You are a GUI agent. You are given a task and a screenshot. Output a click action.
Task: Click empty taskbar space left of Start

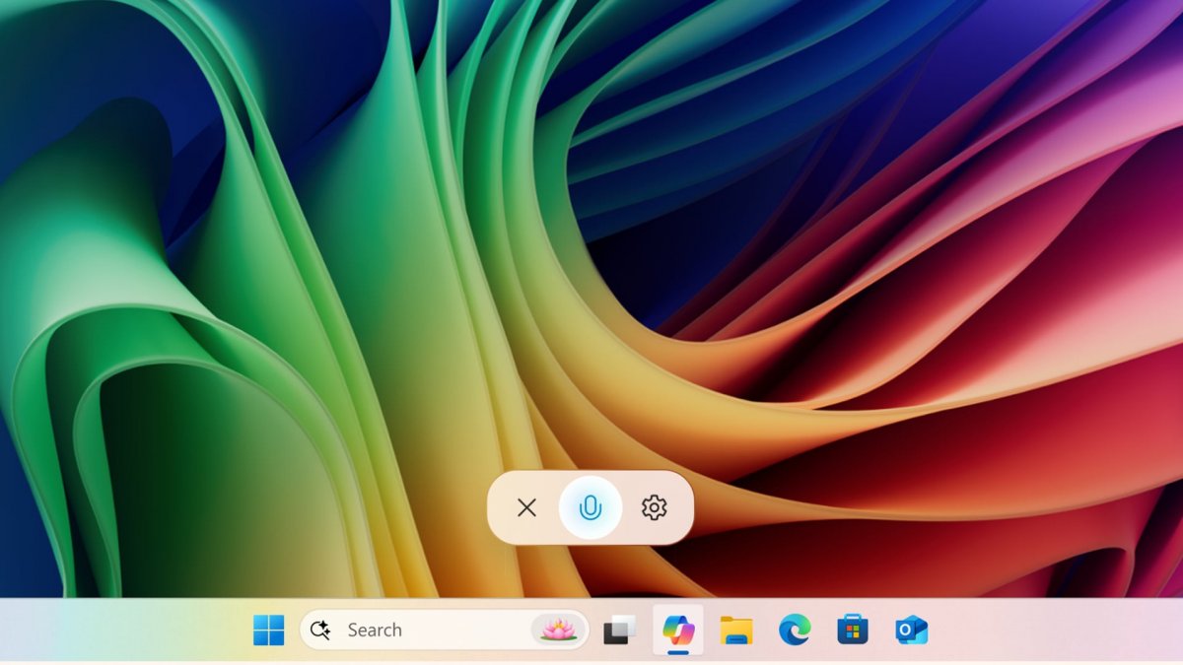tap(118, 631)
